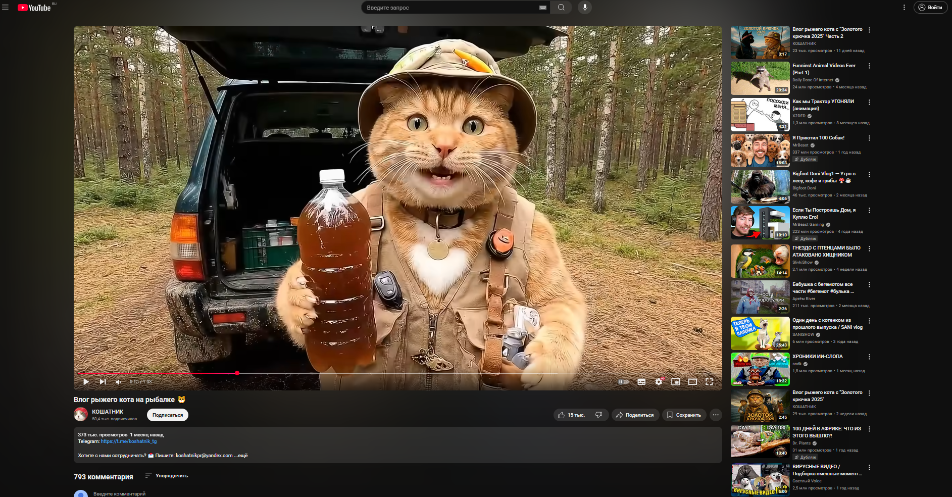Image resolution: width=952 pixels, height=497 pixels.
Task: Toggle subtitles with the captions icon
Action: (x=641, y=382)
